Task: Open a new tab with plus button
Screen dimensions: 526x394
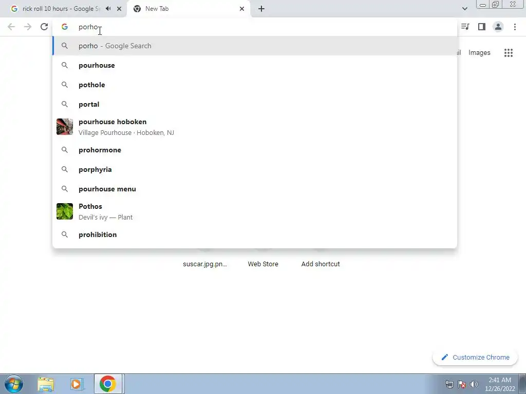Action: (261, 9)
